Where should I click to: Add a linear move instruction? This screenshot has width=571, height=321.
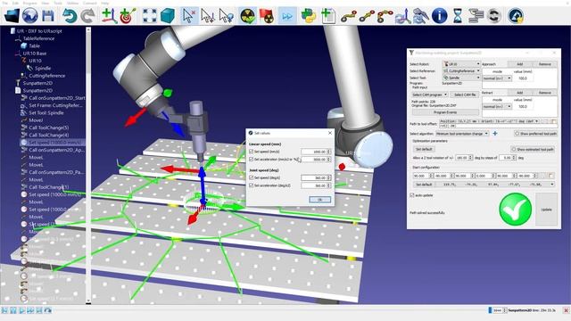point(367,16)
